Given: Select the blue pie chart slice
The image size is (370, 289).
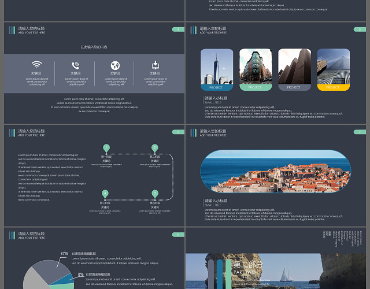Looking at the screenshot, I should 65,280.
